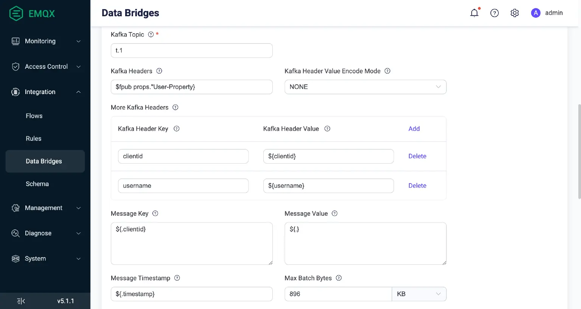Go to Rules page
This screenshot has width=581, height=309.
click(x=34, y=139)
